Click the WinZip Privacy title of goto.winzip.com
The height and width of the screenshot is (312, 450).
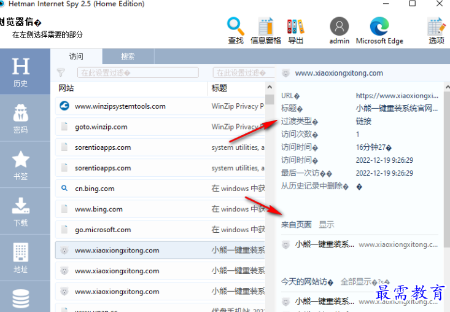(238, 127)
